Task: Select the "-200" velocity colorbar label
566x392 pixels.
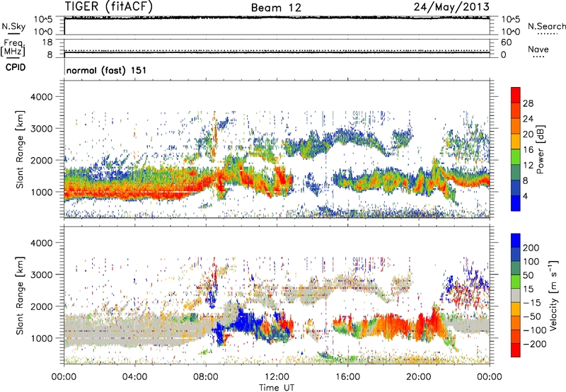Action: [x=535, y=345]
